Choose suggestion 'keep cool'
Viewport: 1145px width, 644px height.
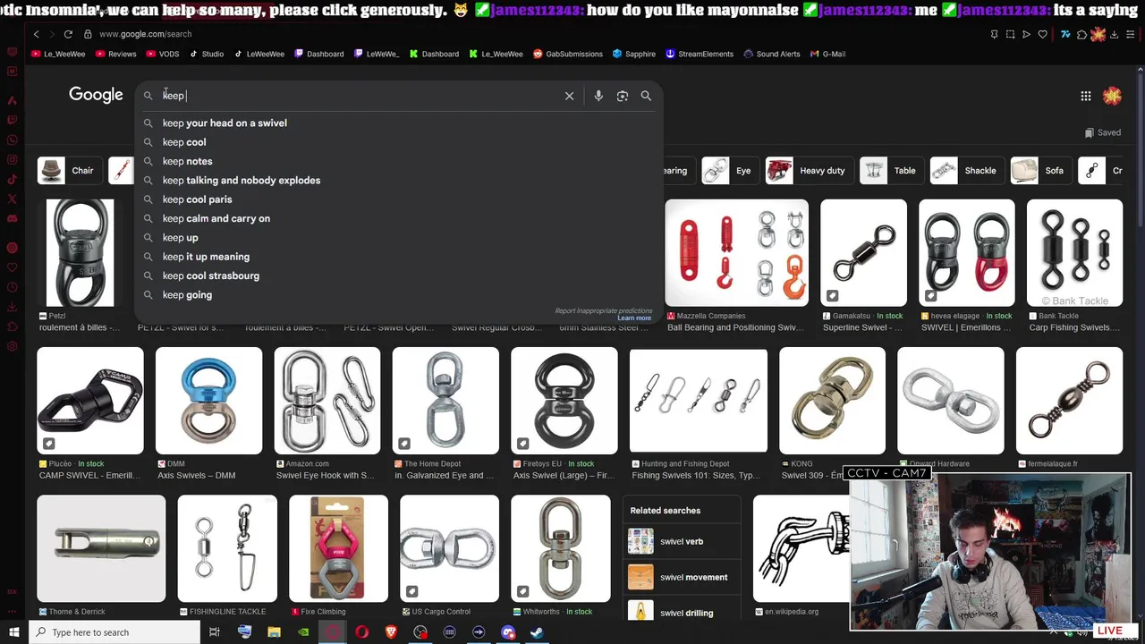(x=399, y=142)
